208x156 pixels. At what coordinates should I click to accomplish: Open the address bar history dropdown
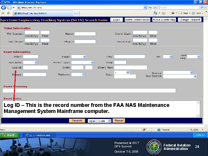click(145, 8)
